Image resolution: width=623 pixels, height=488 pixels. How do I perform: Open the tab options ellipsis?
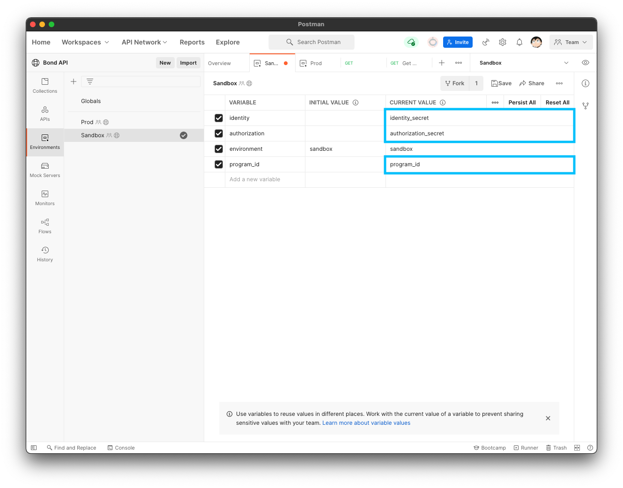click(x=459, y=63)
